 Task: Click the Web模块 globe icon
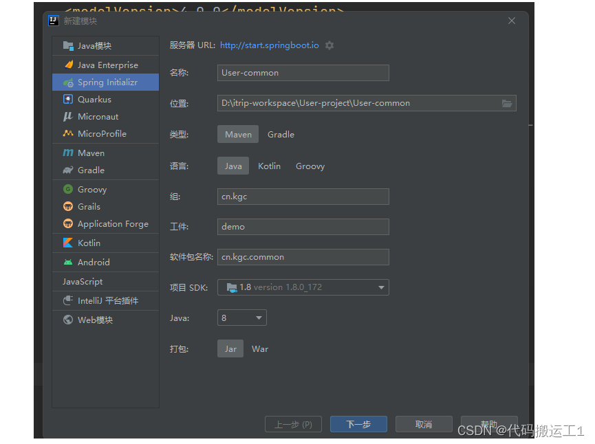pyautogui.click(x=68, y=320)
